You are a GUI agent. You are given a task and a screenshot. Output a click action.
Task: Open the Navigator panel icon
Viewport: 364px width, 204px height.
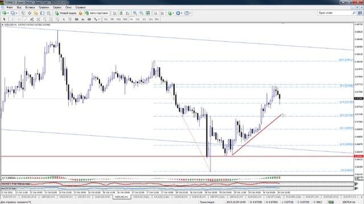pyautogui.click(x=36, y=13)
